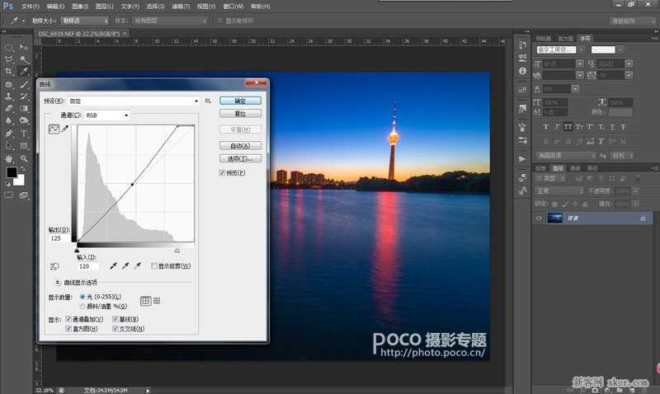Select the Move tool

(24, 47)
